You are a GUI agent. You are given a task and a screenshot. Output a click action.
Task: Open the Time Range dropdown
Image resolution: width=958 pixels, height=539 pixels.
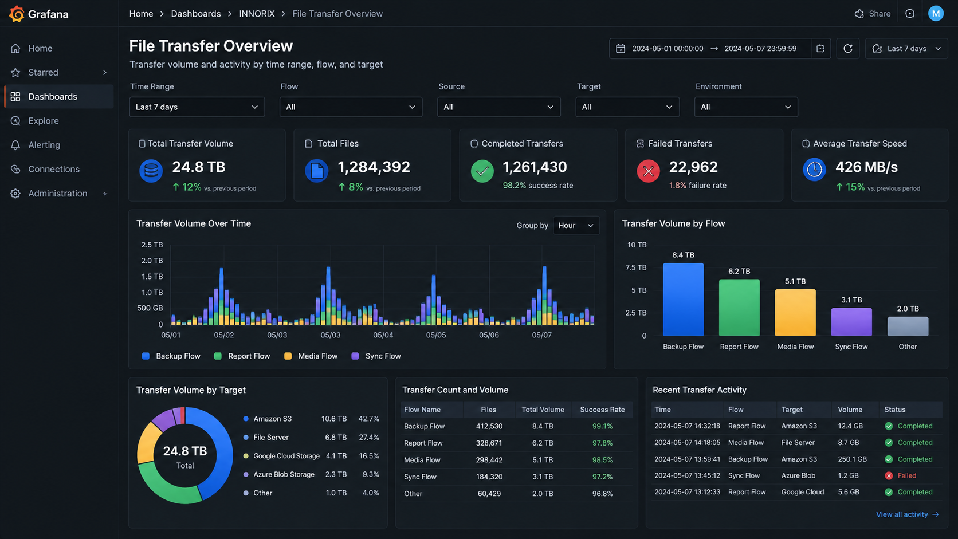197,107
